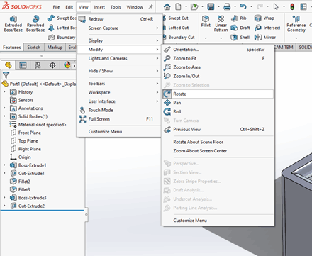Toggle Touch Mode in View menu

tap(119, 110)
